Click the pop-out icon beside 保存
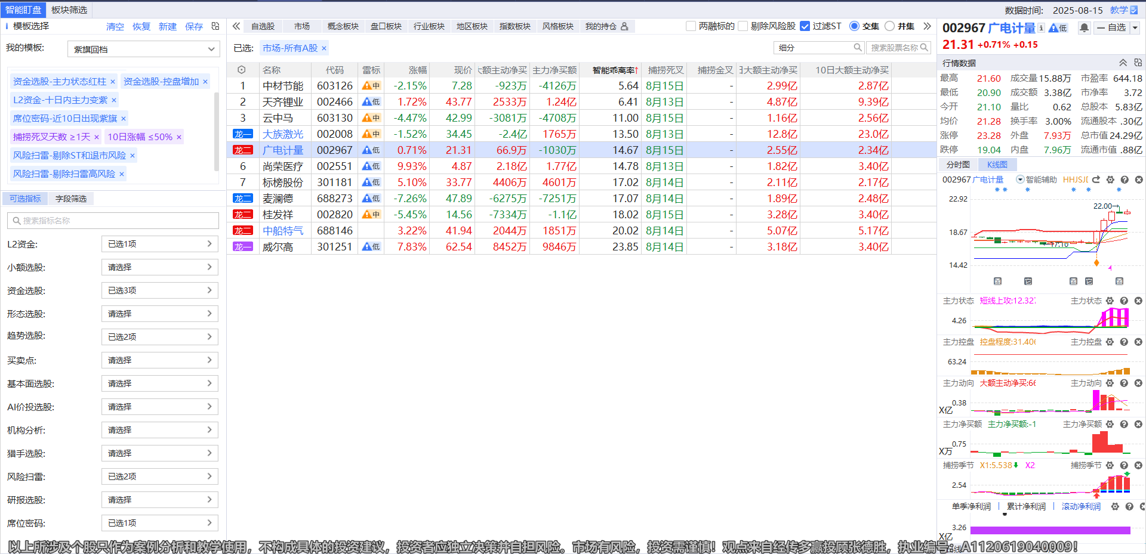This screenshot has width=1146, height=554. 215,26
